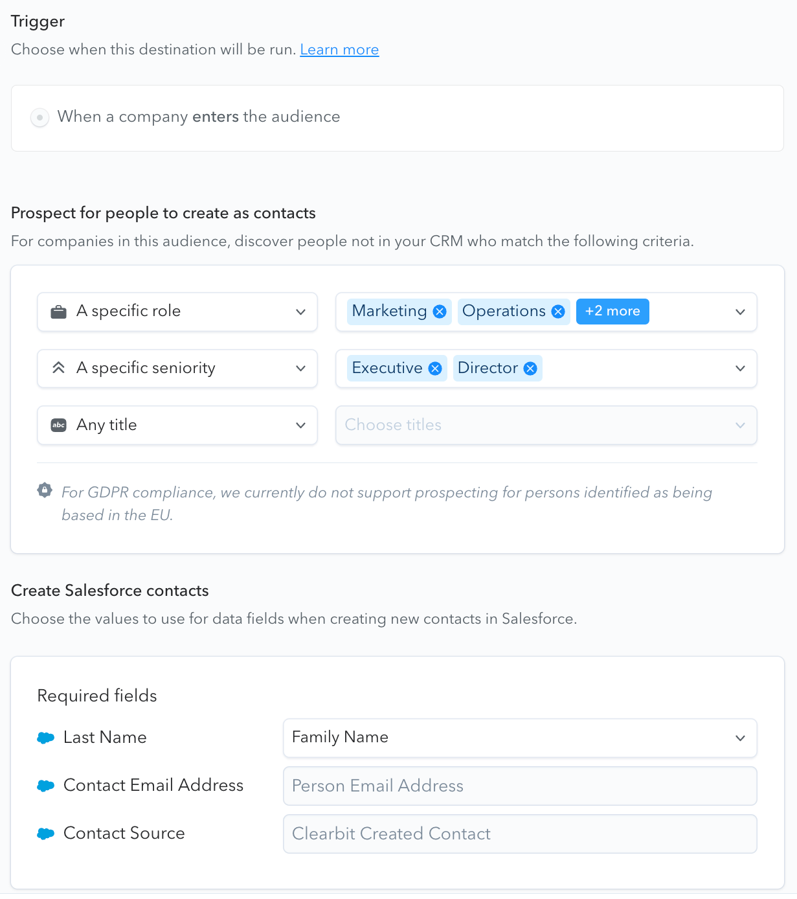
Task: Open the A specific role dropdown
Action: click(177, 312)
